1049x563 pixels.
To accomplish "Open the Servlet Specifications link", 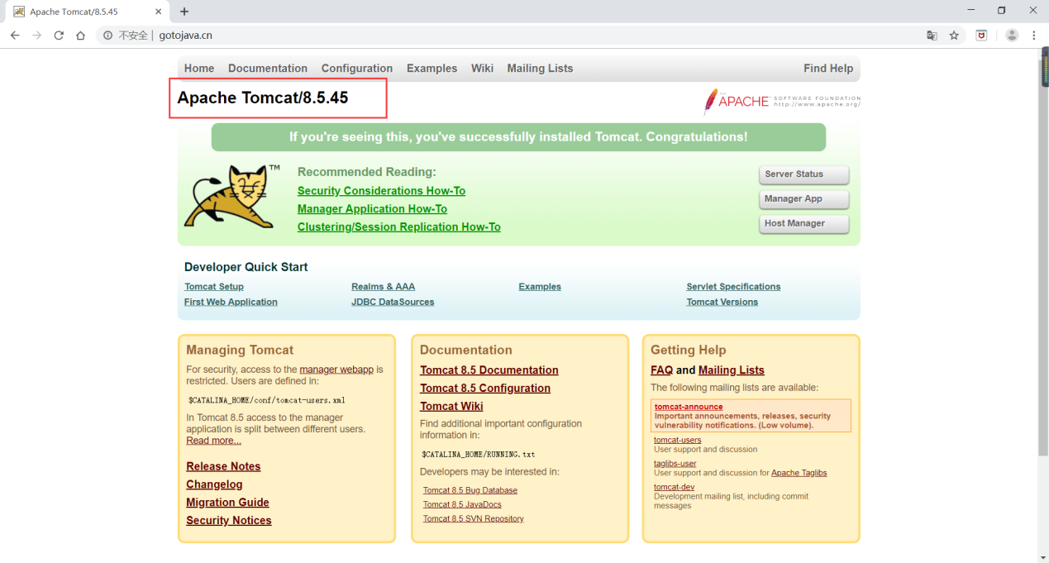I will [x=733, y=287].
